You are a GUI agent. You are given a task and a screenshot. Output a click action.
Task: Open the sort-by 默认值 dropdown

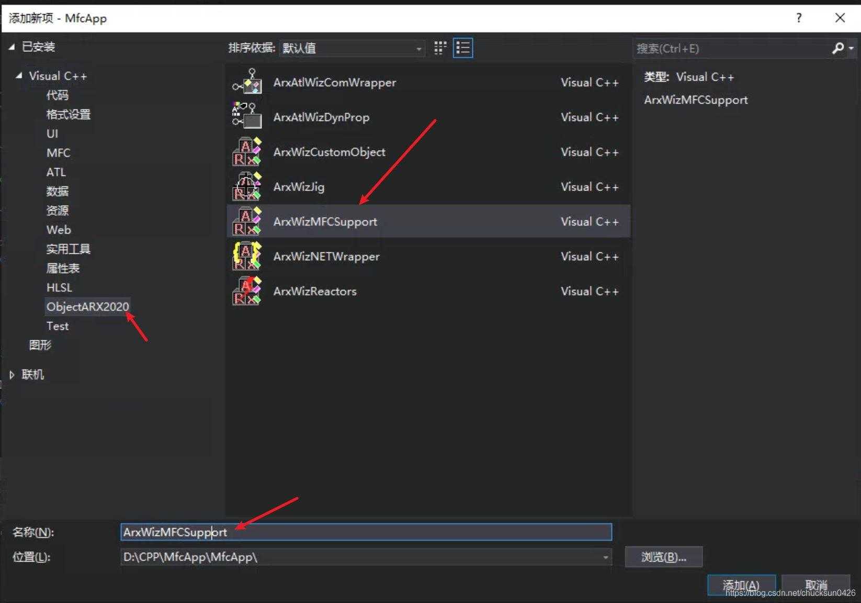click(352, 48)
